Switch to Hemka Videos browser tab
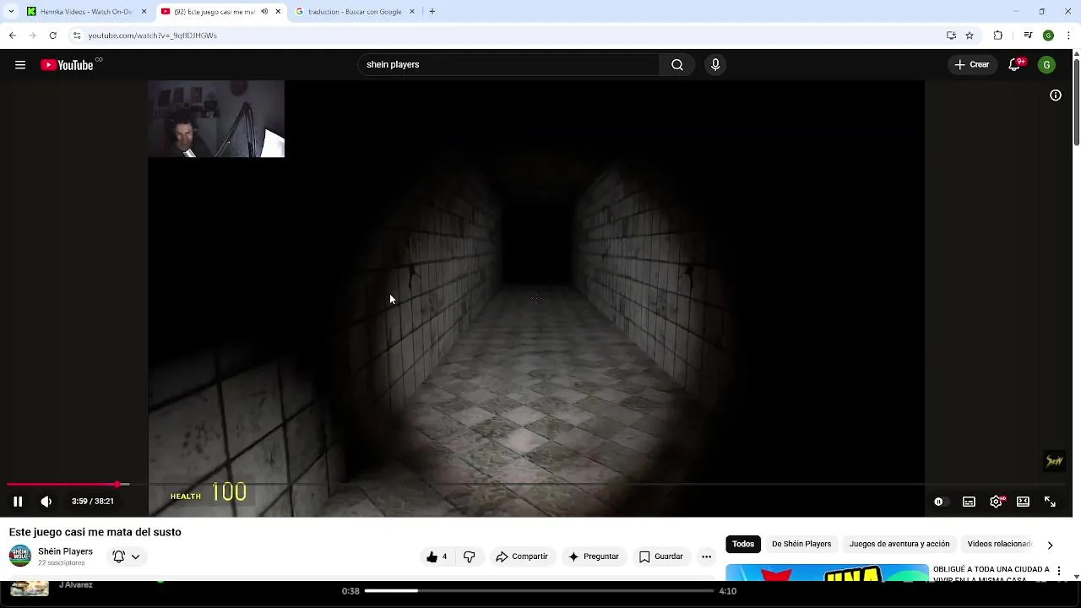The width and height of the screenshot is (1081, 608). 87,12
